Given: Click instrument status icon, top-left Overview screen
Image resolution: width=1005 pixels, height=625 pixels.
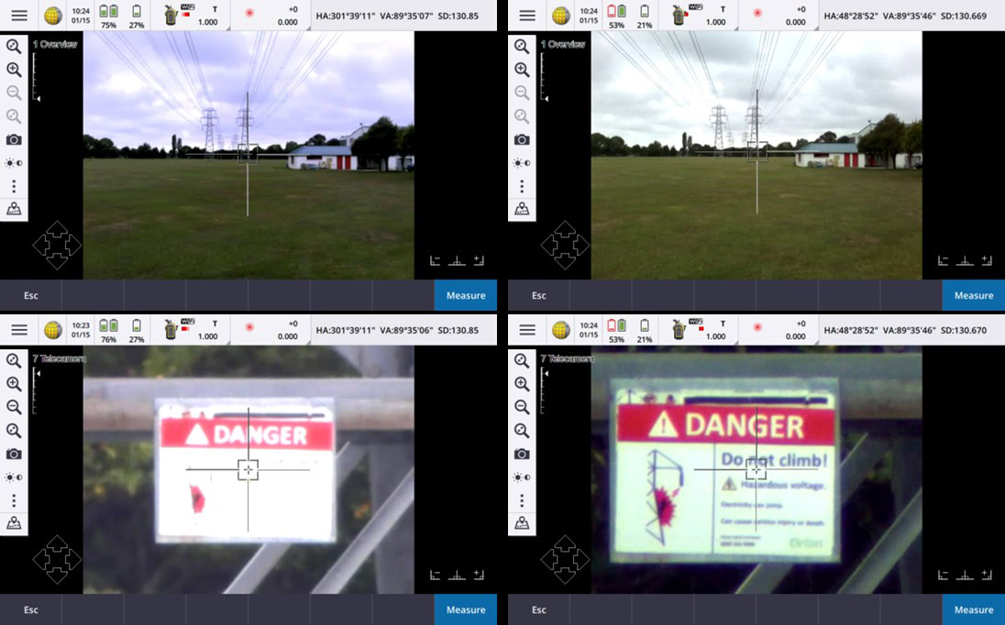Looking at the screenshot, I should (x=171, y=16).
